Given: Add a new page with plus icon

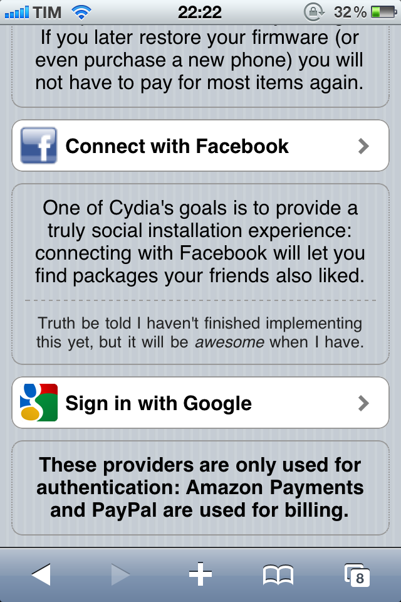Looking at the screenshot, I should click(200, 574).
